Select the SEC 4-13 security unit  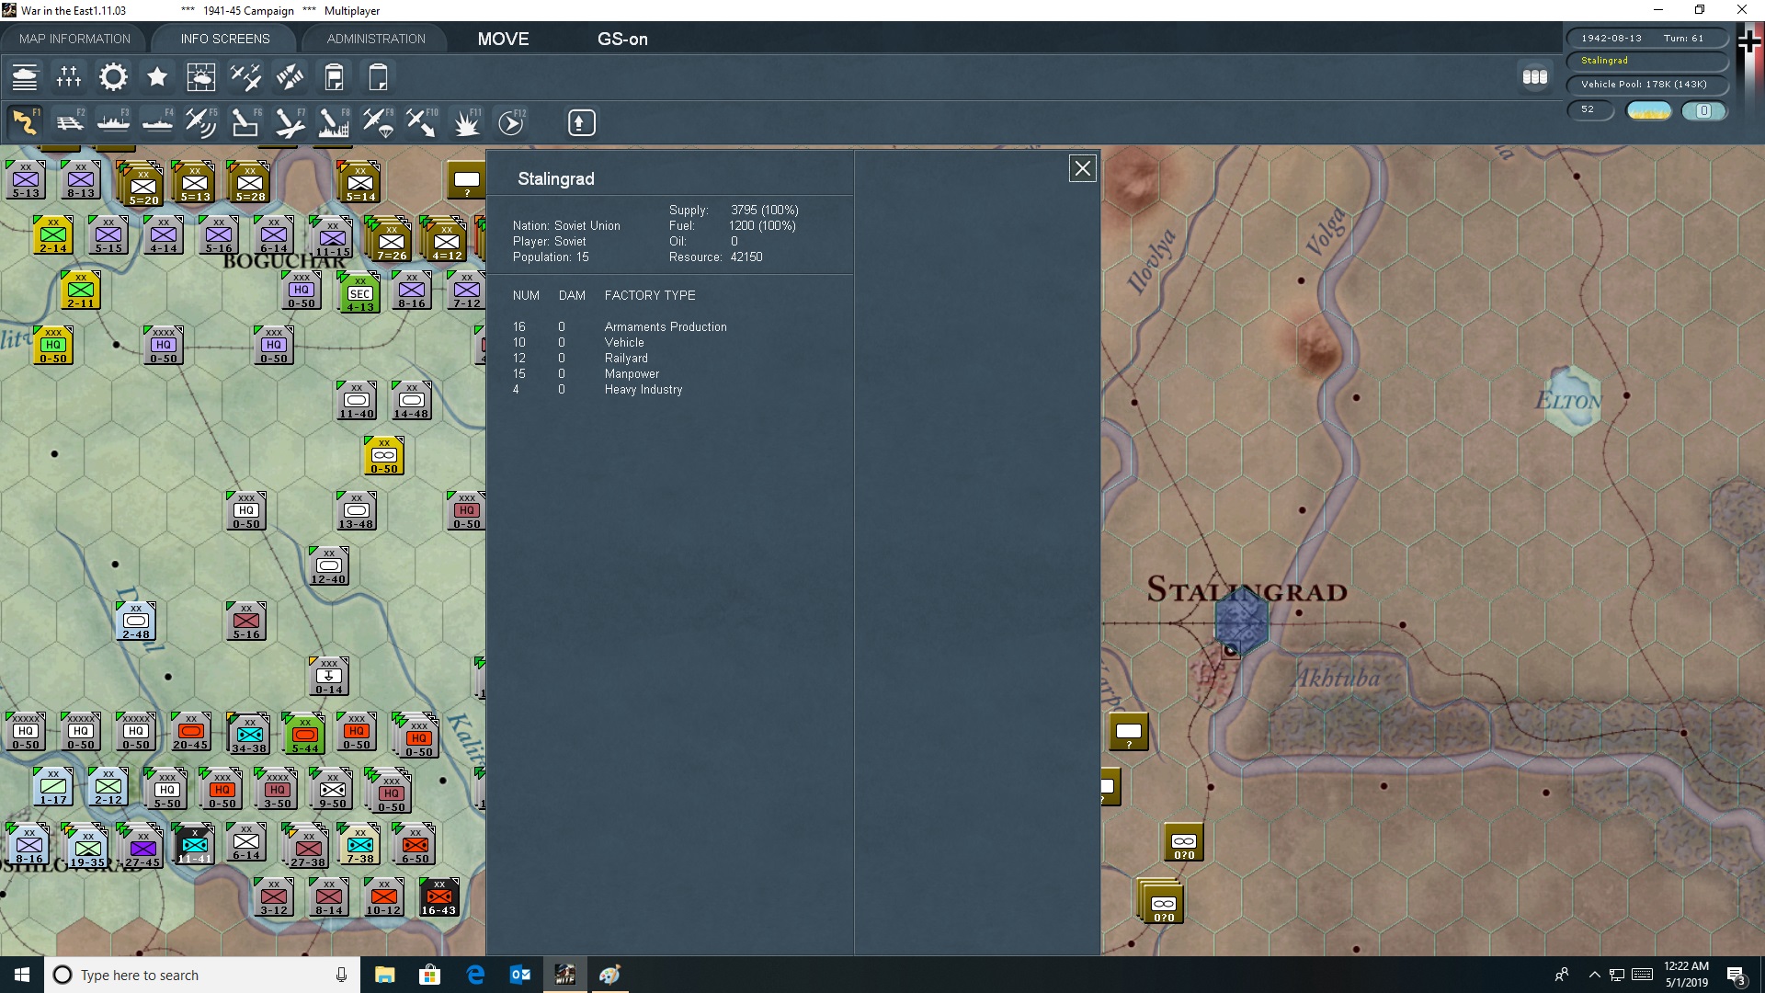click(x=360, y=294)
